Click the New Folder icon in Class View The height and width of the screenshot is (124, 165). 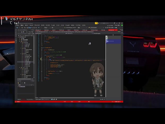18,83
